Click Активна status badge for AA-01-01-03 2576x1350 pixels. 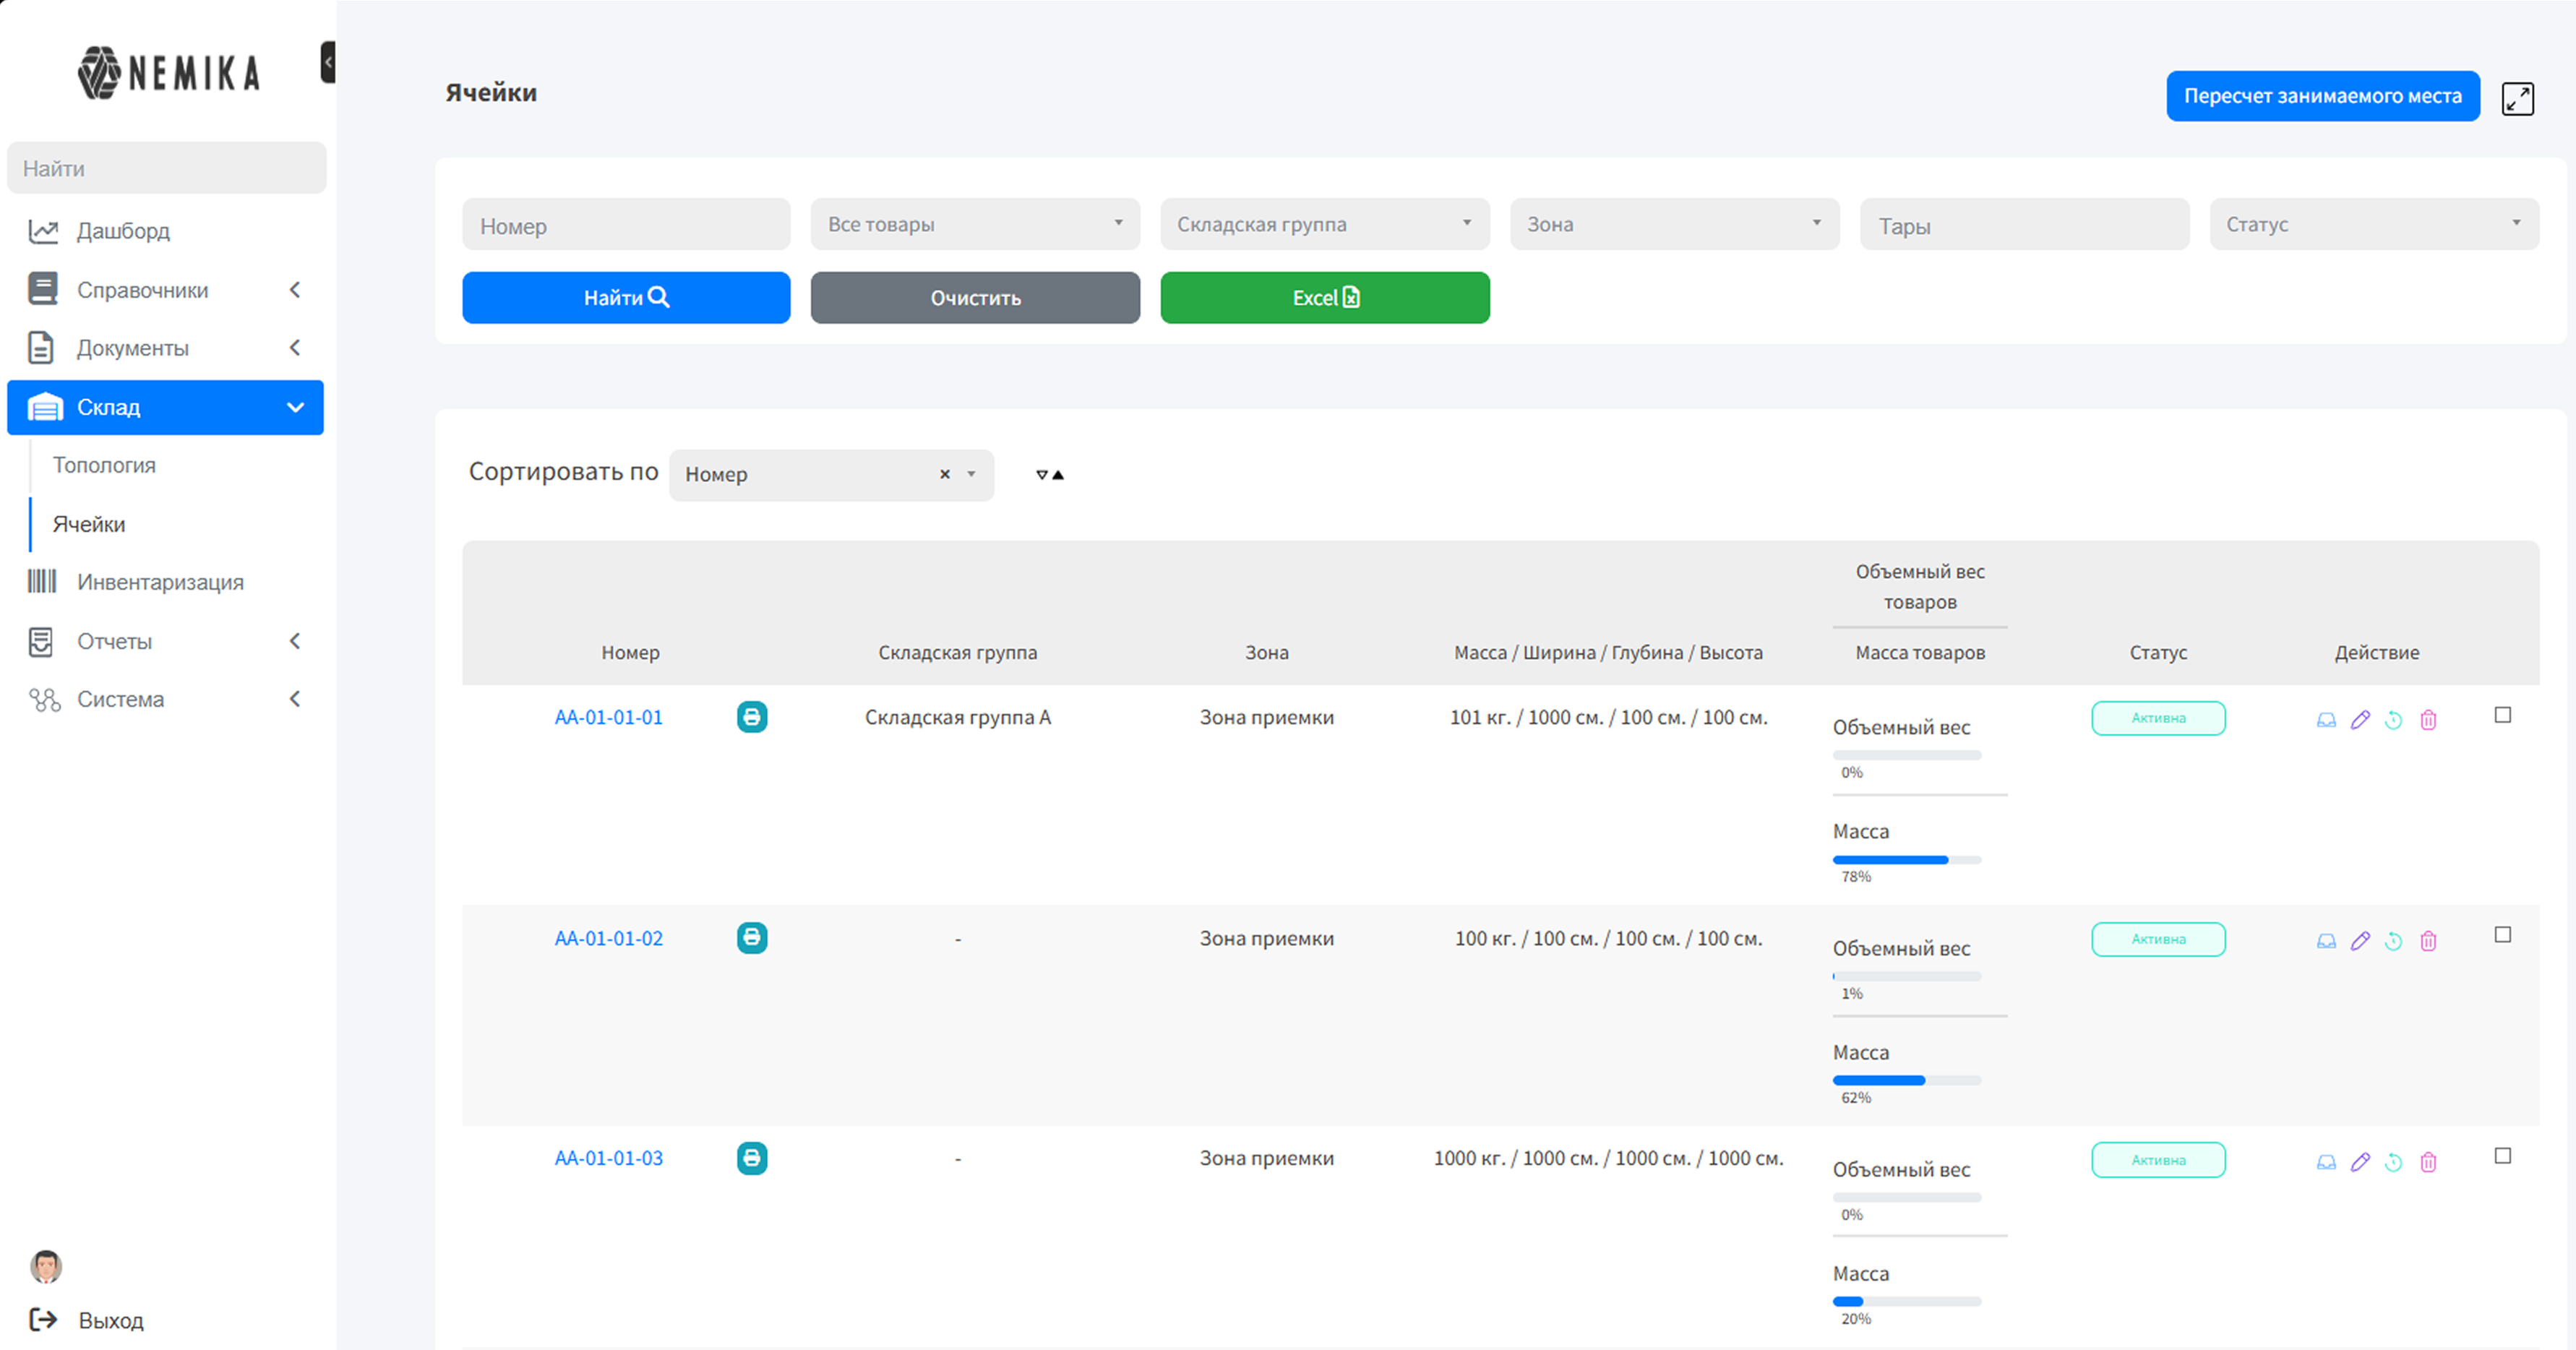[x=2158, y=1160]
